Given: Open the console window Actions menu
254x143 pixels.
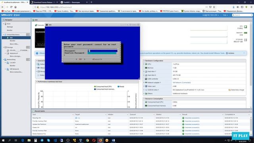Looking at the screenshot, I should coord(133,25).
